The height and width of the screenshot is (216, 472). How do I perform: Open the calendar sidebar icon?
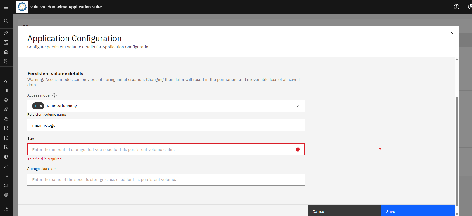(x=6, y=43)
